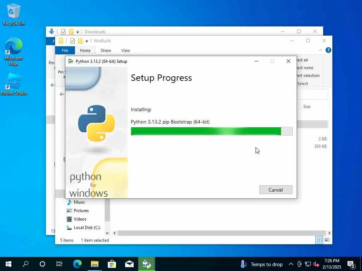
Task: Click the Python installer icon in dialog title
Action: 70,61
